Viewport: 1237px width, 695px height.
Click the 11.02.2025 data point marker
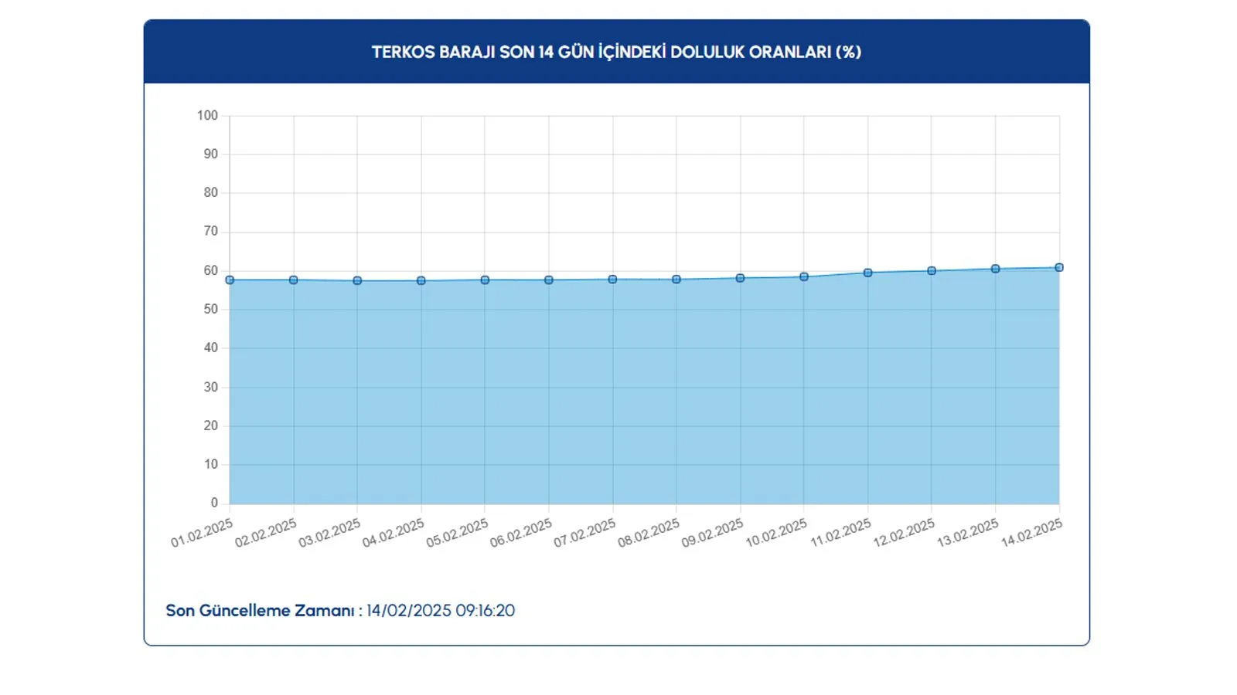pyautogui.click(x=867, y=273)
